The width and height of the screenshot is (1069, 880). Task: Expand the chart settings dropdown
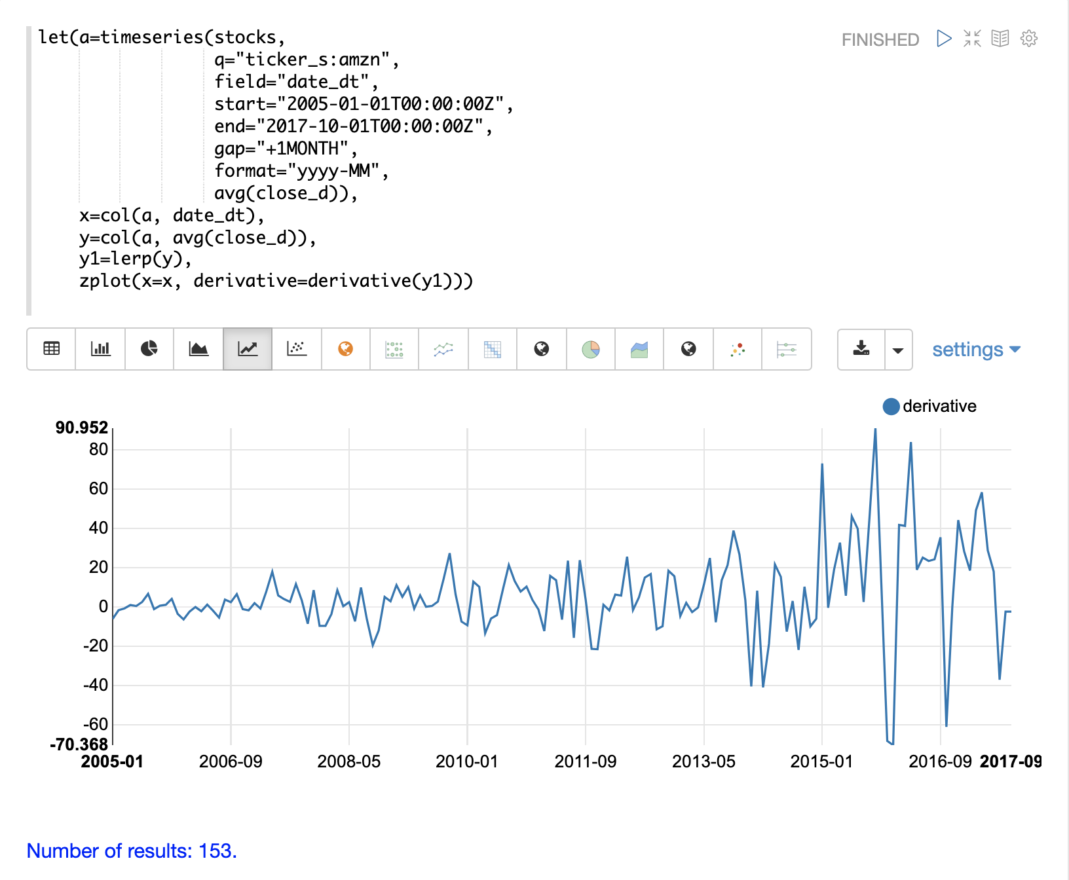[x=976, y=350]
